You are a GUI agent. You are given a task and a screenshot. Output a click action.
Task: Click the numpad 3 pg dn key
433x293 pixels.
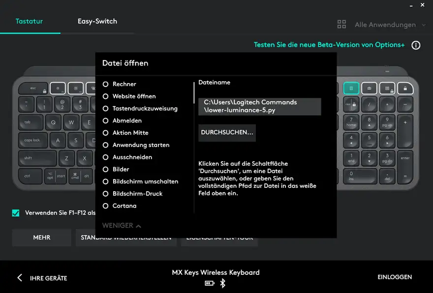(x=387, y=158)
